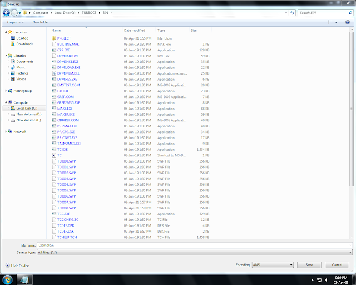Screen dimensions: 356x285
Task: Open the view options dropdown arrow
Action: (336, 22)
